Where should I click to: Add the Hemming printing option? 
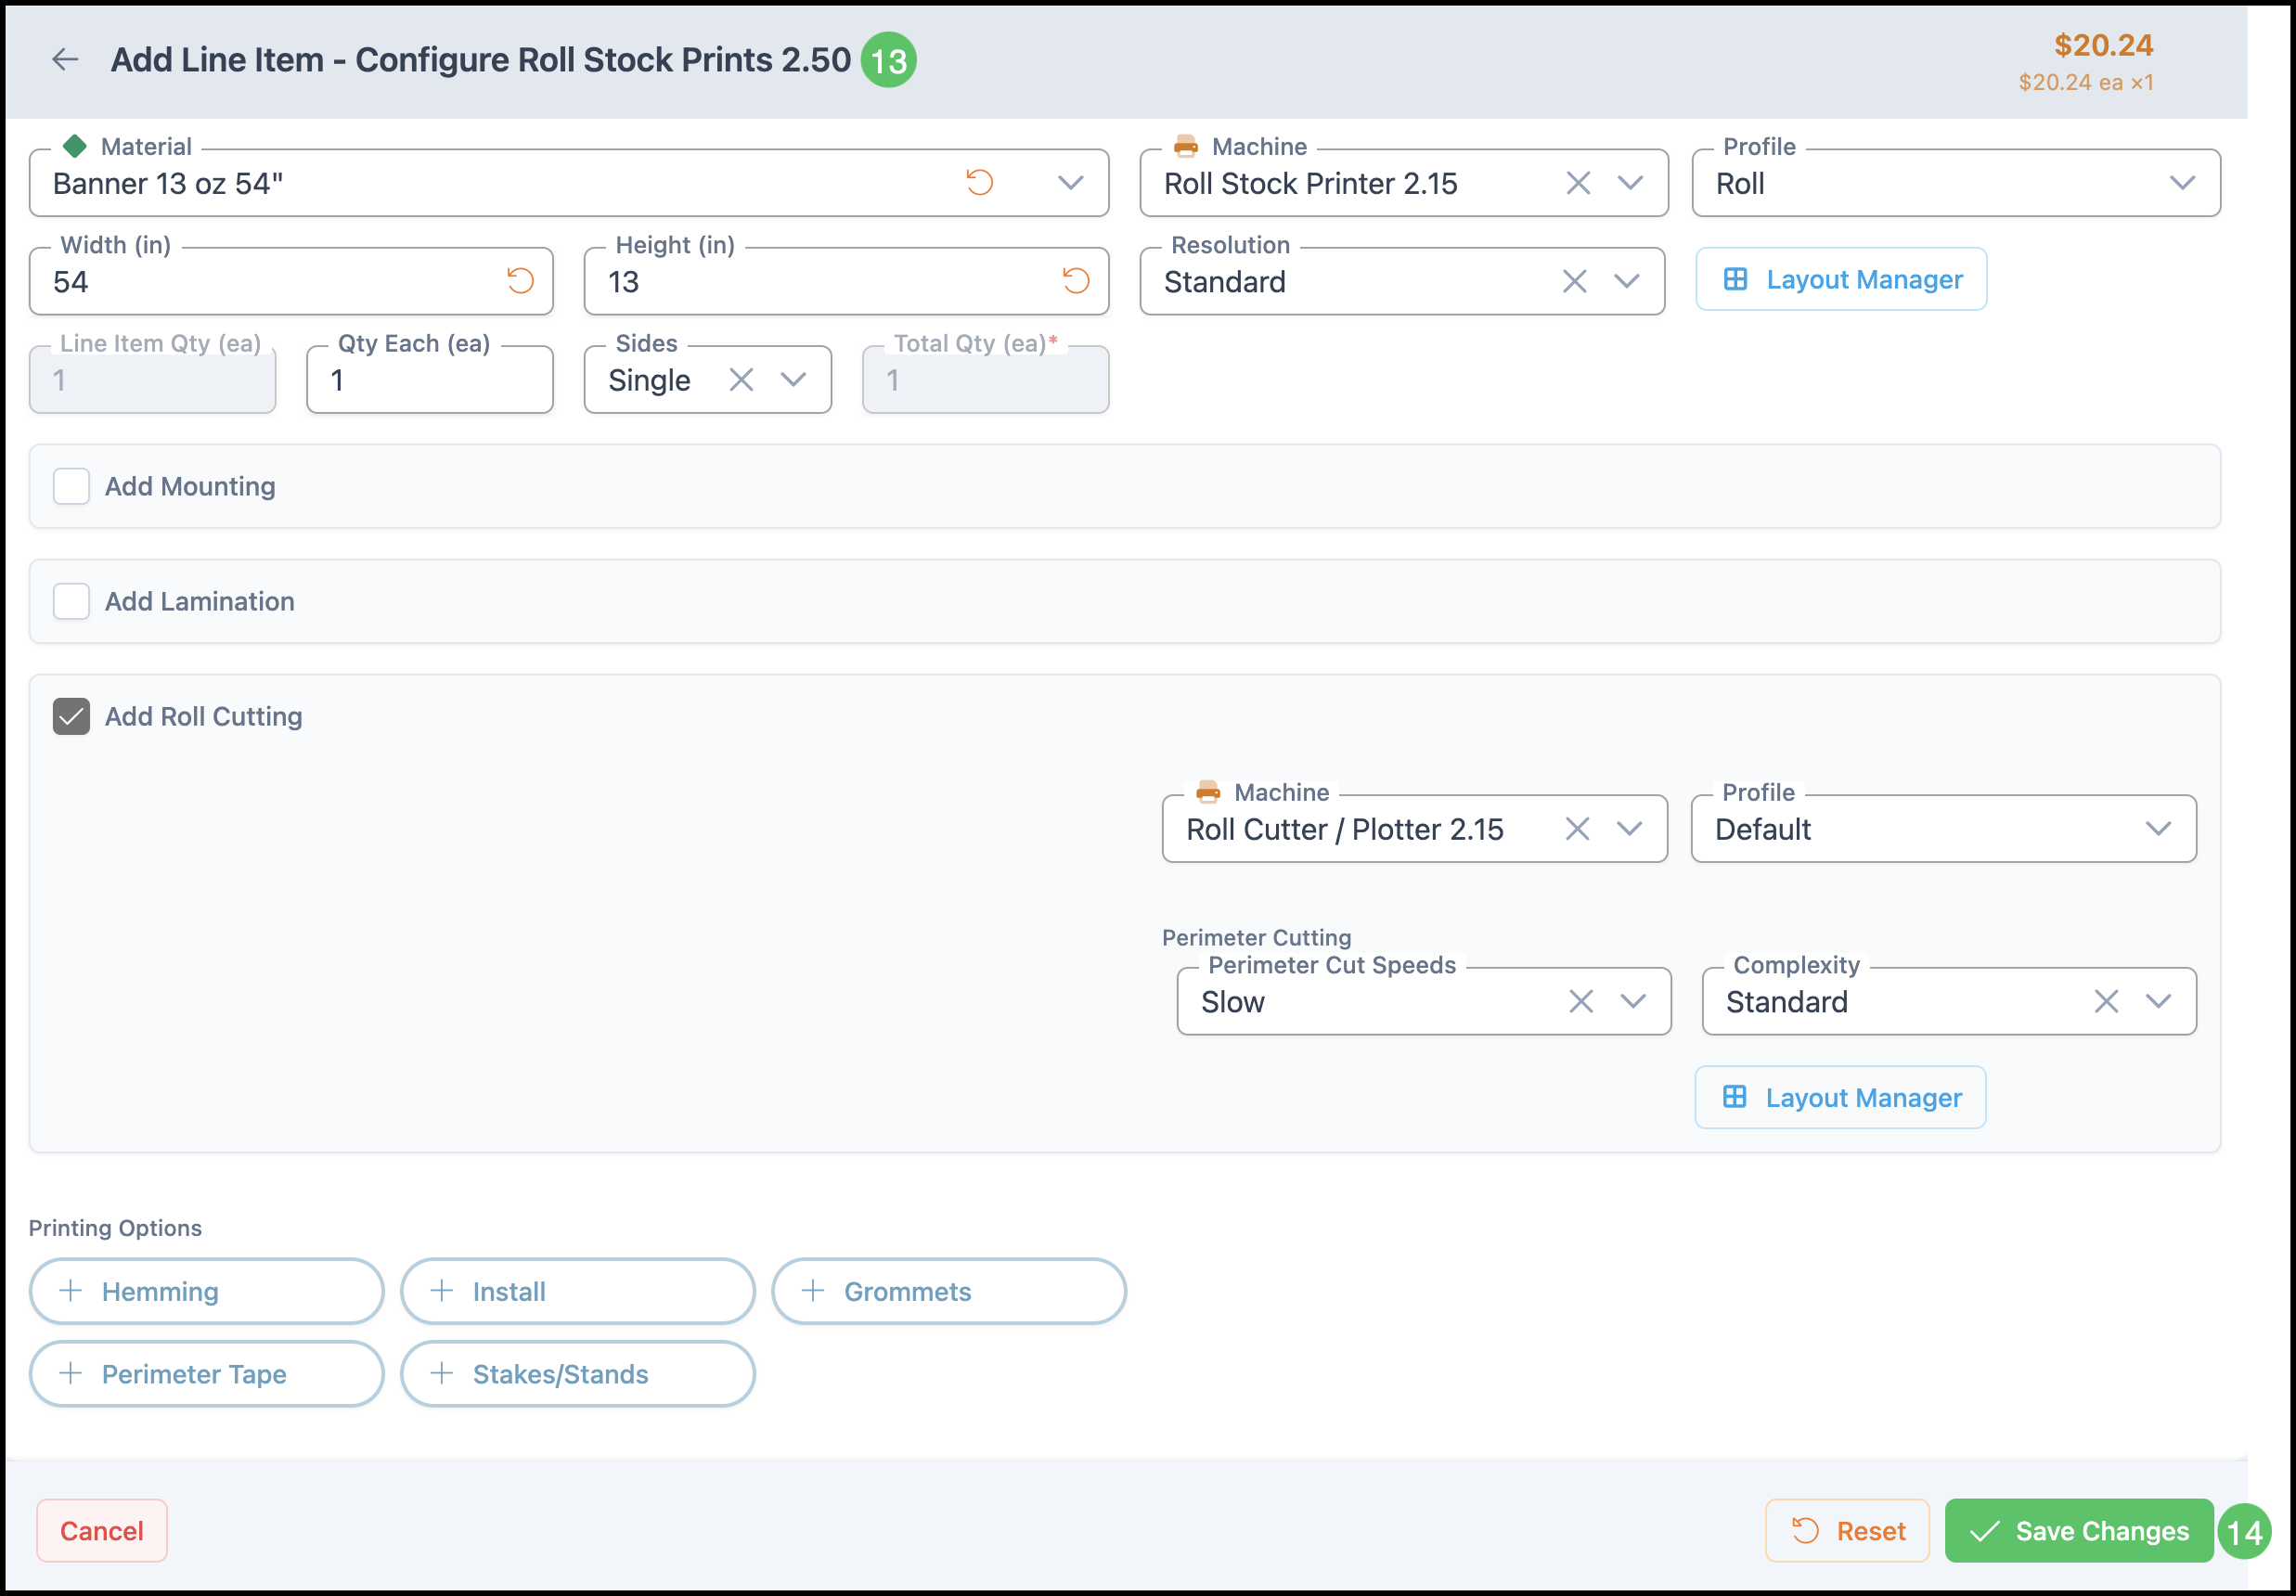click(206, 1291)
